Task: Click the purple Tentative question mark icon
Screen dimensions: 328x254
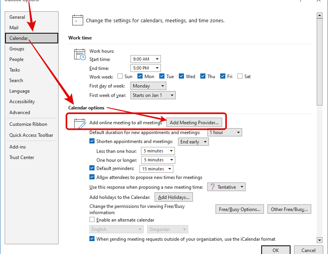Action: coord(212,187)
